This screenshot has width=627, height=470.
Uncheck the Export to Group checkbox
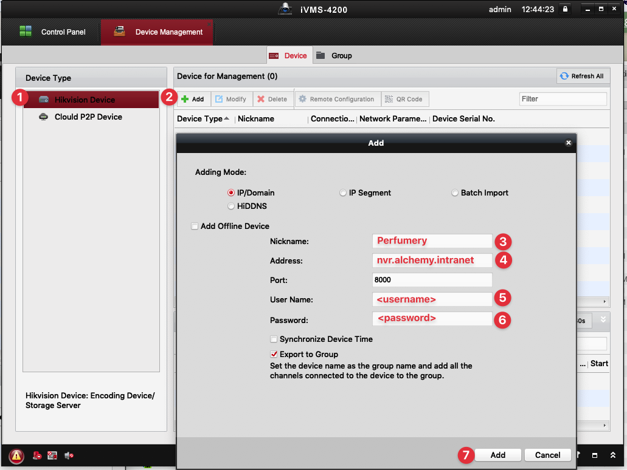(274, 354)
